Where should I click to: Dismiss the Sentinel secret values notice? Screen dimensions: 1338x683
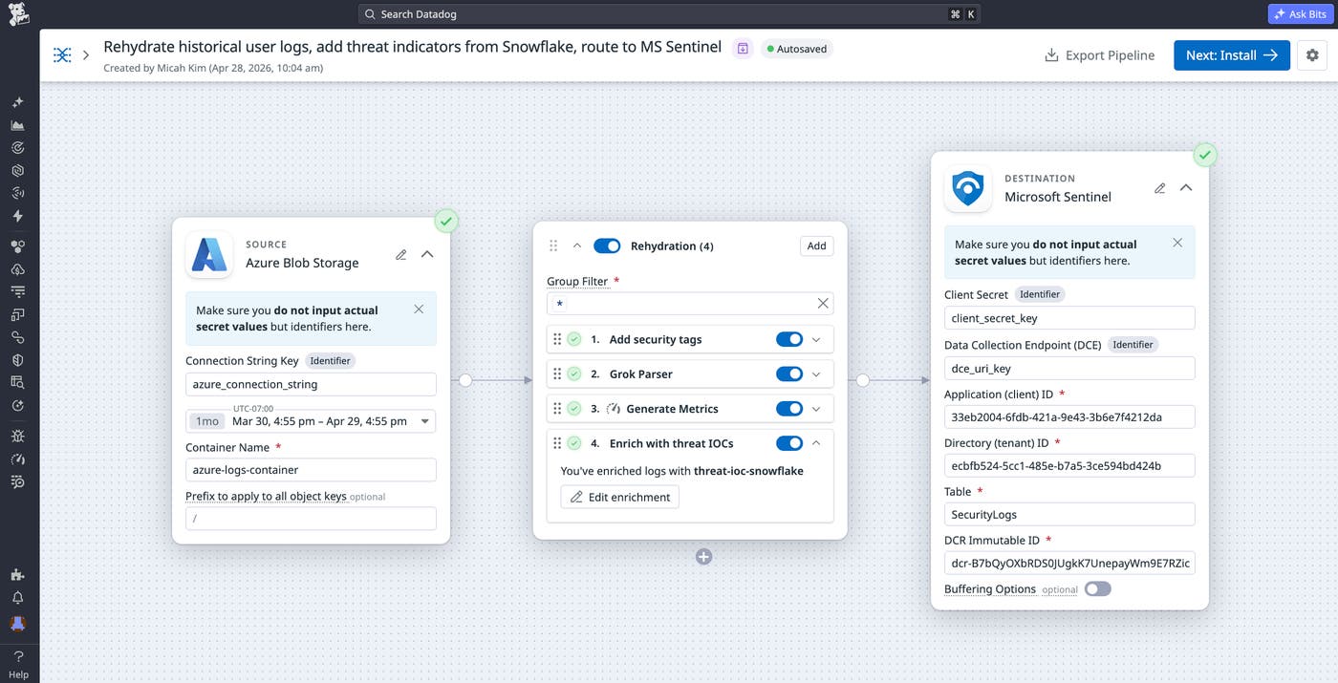click(x=1177, y=243)
